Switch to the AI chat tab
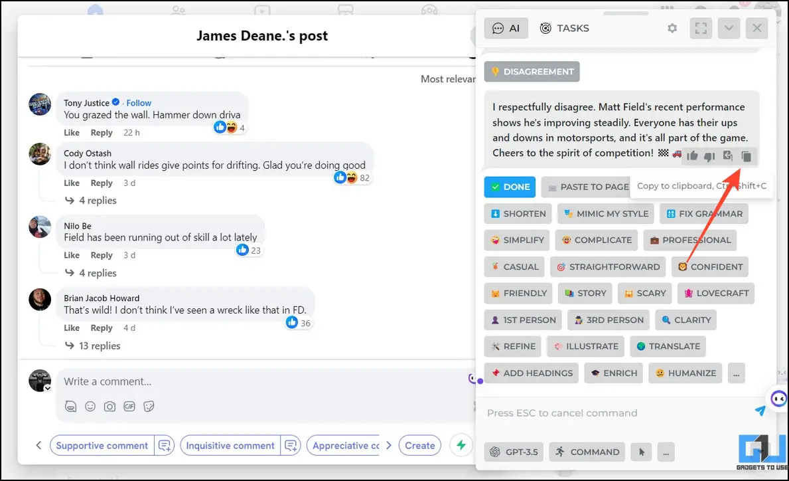 click(506, 28)
